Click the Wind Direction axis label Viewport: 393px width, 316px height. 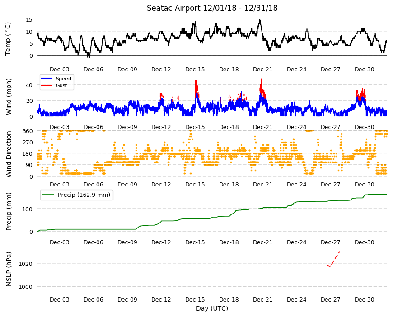click(x=9, y=154)
